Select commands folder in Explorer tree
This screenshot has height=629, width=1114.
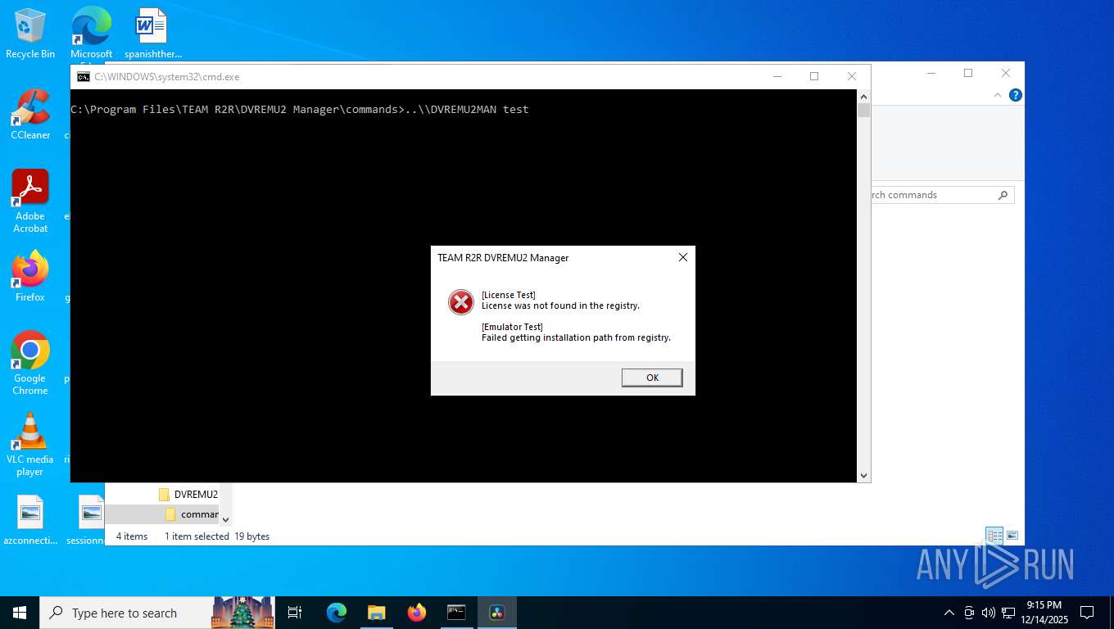192,514
